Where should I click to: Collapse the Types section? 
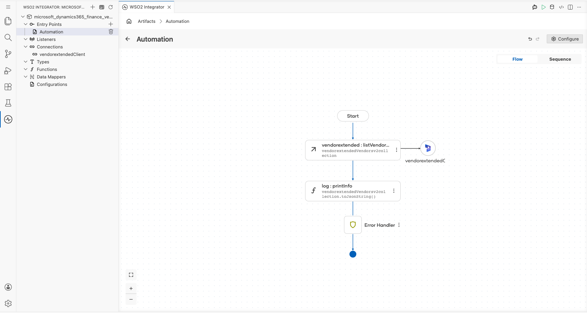[26, 62]
